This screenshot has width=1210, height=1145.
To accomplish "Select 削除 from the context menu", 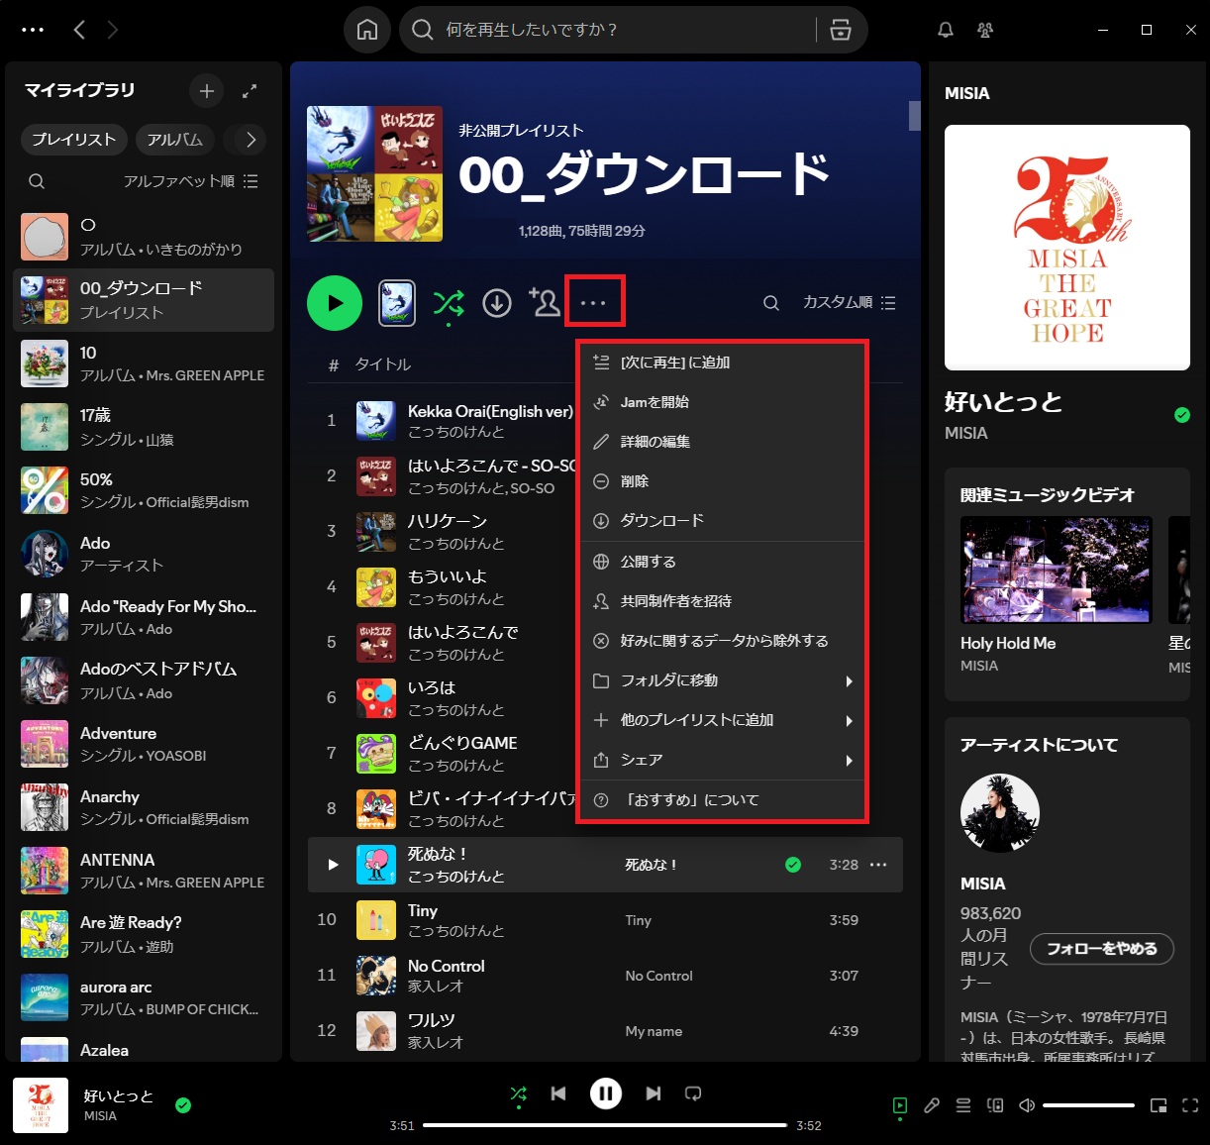I will pos(723,481).
